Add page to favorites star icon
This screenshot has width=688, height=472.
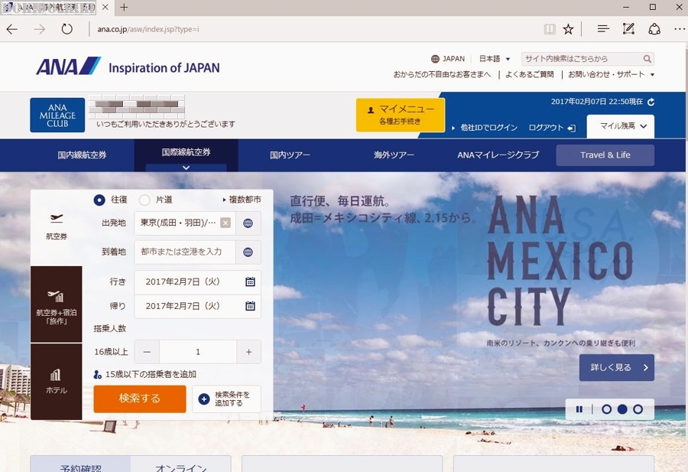[568, 29]
